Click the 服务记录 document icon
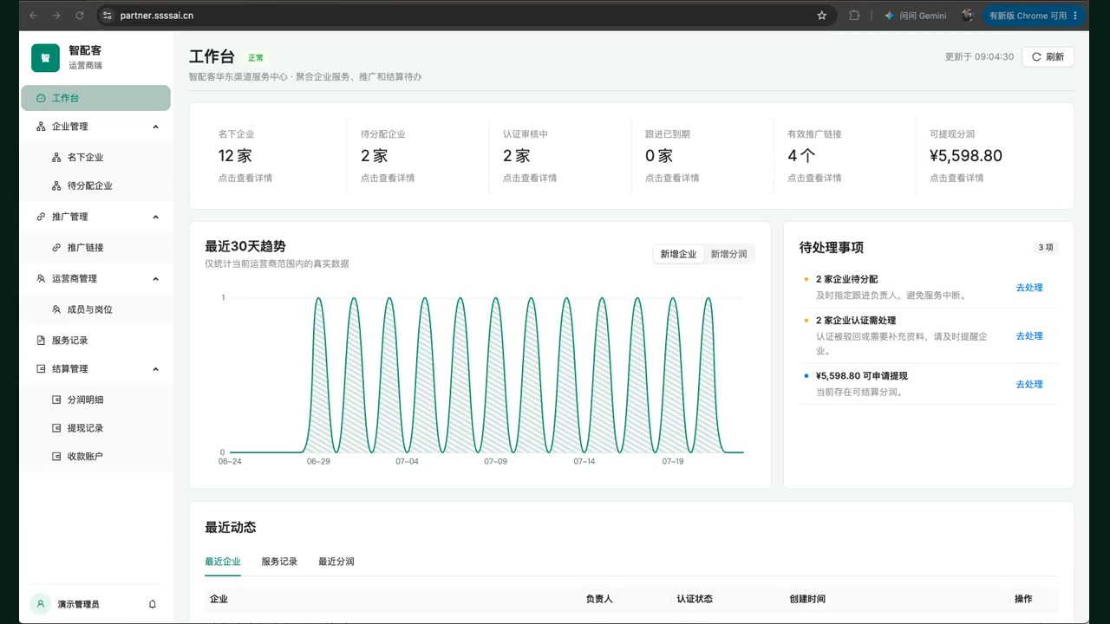Viewport: 1110px width, 624px height. [x=41, y=341]
